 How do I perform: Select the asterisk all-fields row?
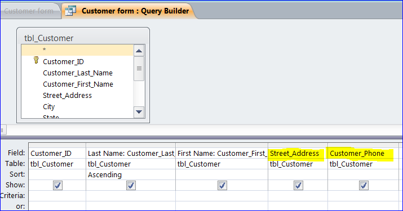[77, 50]
